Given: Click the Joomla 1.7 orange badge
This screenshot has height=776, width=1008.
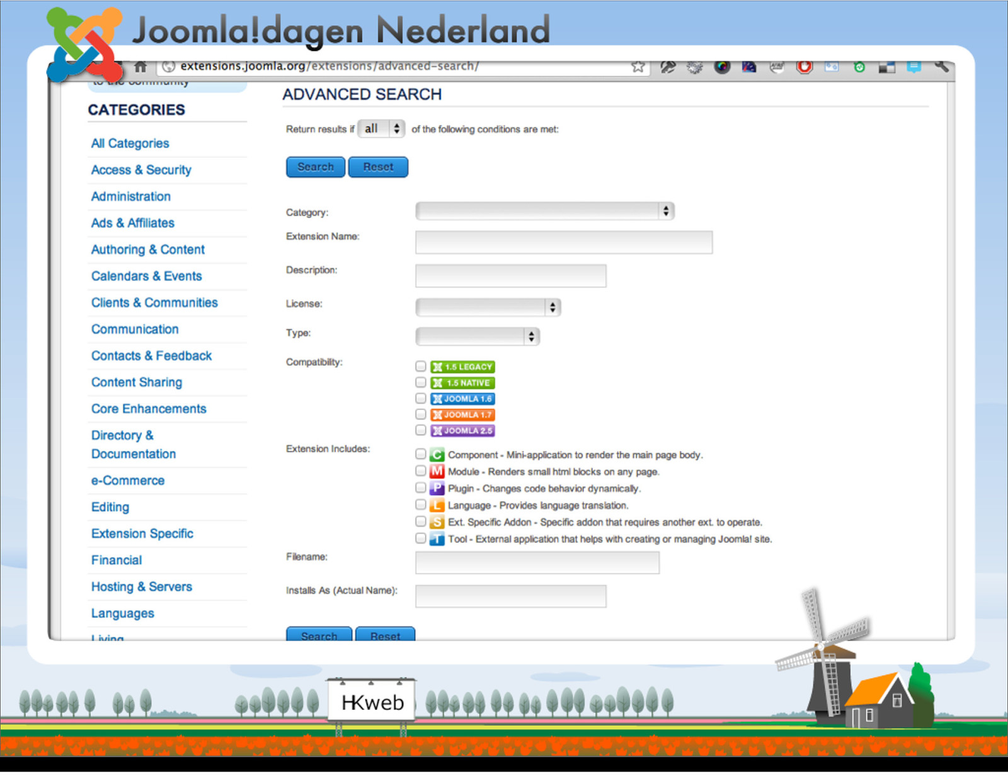Looking at the screenshot, I should click(462, 414).
